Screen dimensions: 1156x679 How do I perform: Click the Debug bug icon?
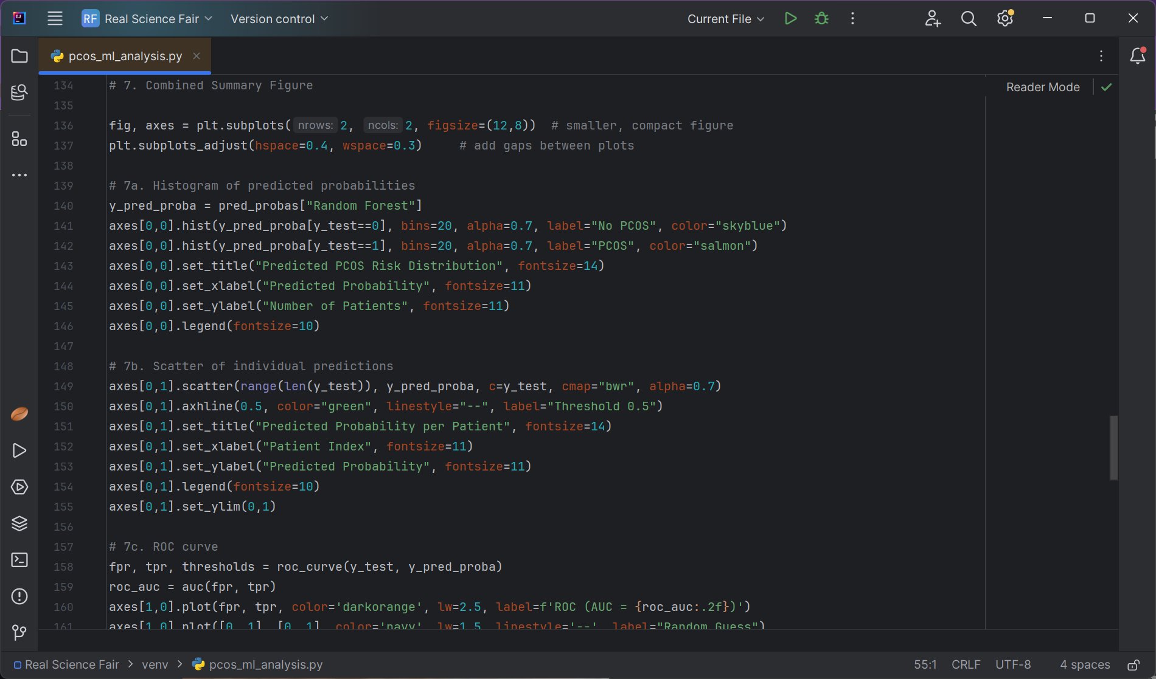[x=821, y=19]
